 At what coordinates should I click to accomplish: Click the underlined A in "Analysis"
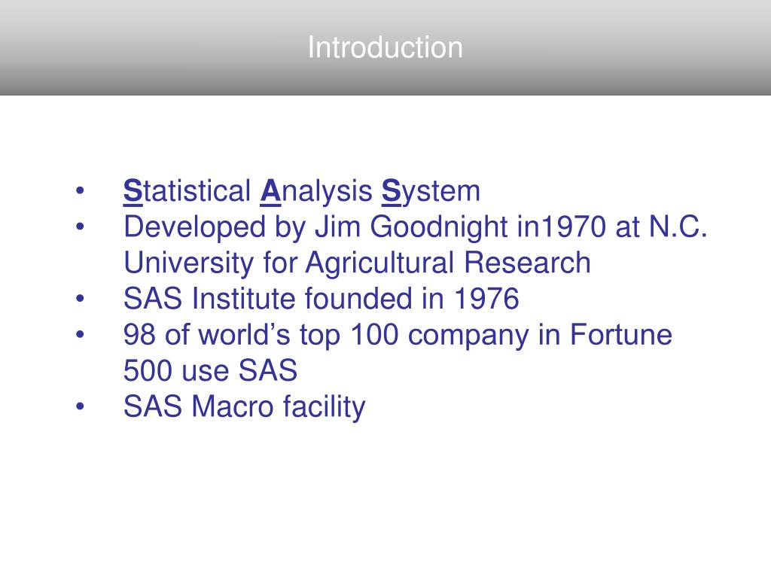(x=270, y=191)
